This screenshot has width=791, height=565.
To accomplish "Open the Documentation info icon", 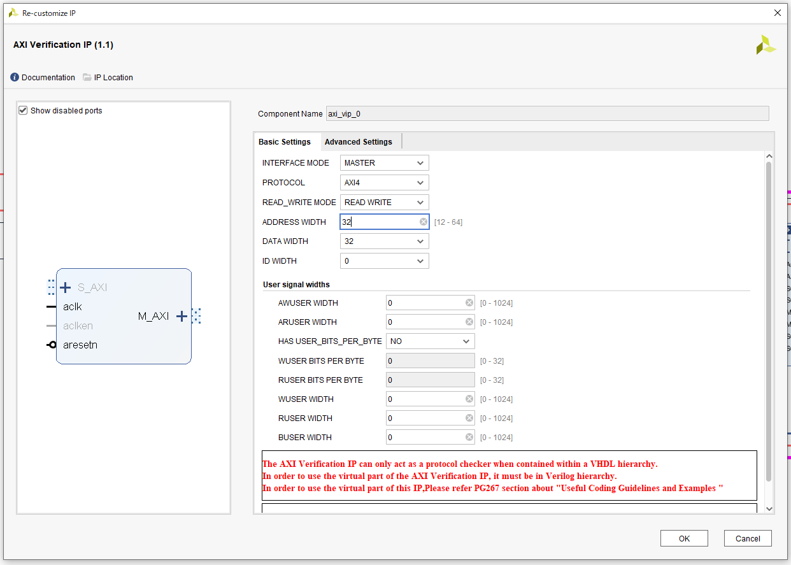I will (x=13, y=77).
